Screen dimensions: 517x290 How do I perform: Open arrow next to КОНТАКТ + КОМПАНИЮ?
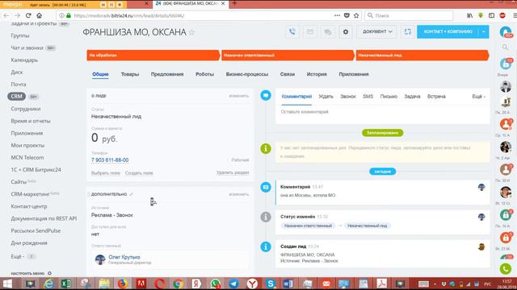[x=484, y=32]
